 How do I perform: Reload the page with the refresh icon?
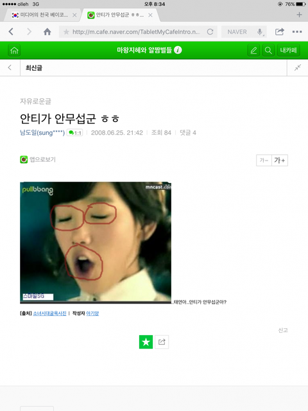[x=210, y=32]
